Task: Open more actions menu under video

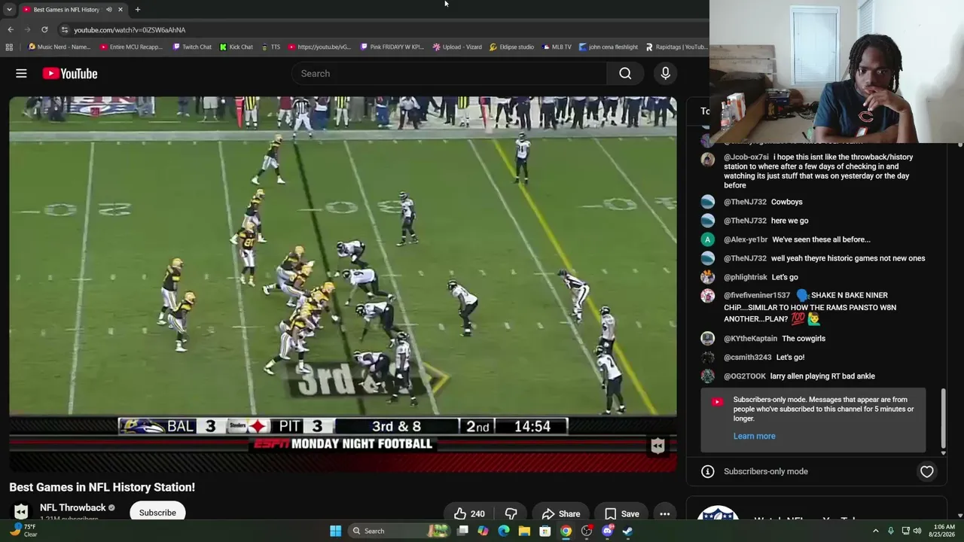Action: (664, 513)
